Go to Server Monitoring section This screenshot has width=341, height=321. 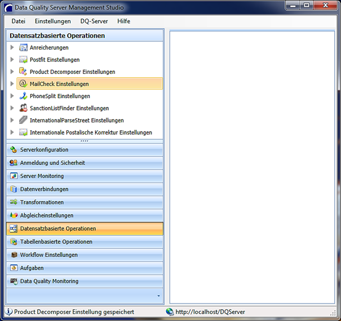click(85, 176)
